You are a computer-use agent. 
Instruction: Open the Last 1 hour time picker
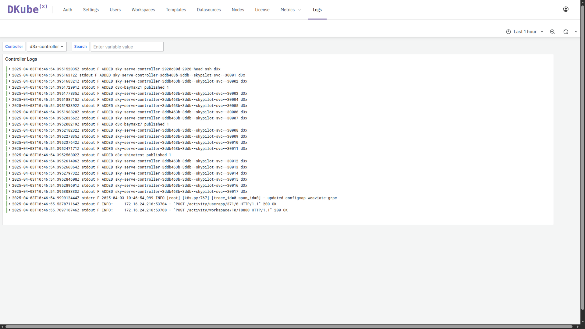pyautogui.click(x=525, y=32)
